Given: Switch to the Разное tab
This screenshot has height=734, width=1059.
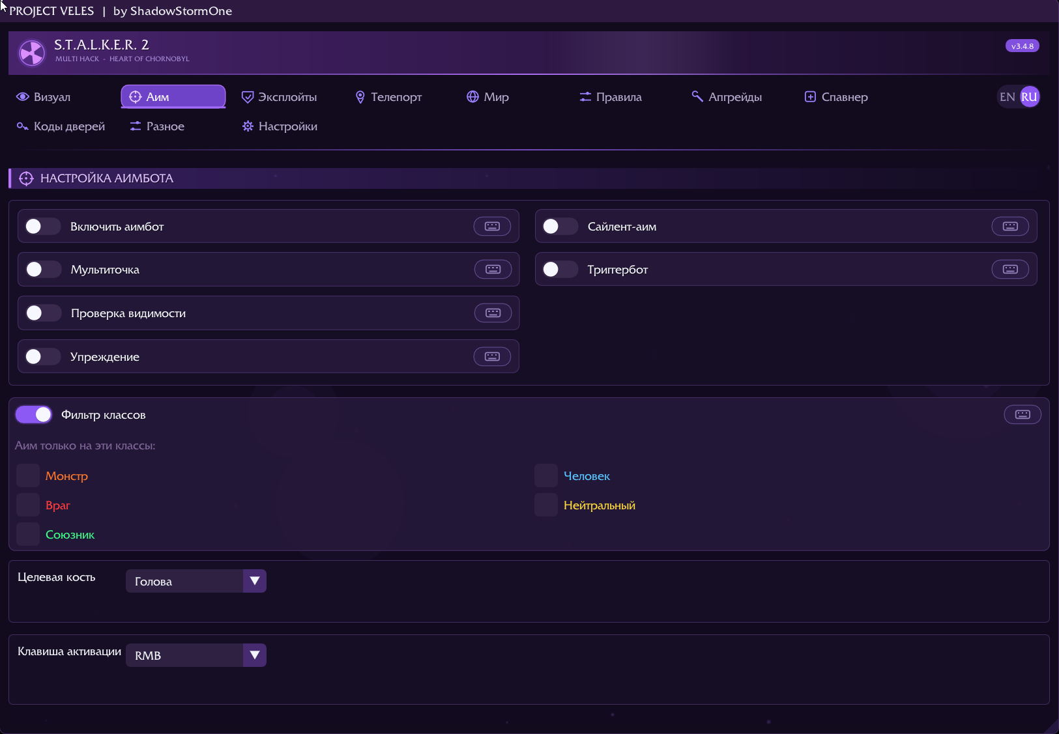Looking at the screenshot, I should click(x=157, y=126).
